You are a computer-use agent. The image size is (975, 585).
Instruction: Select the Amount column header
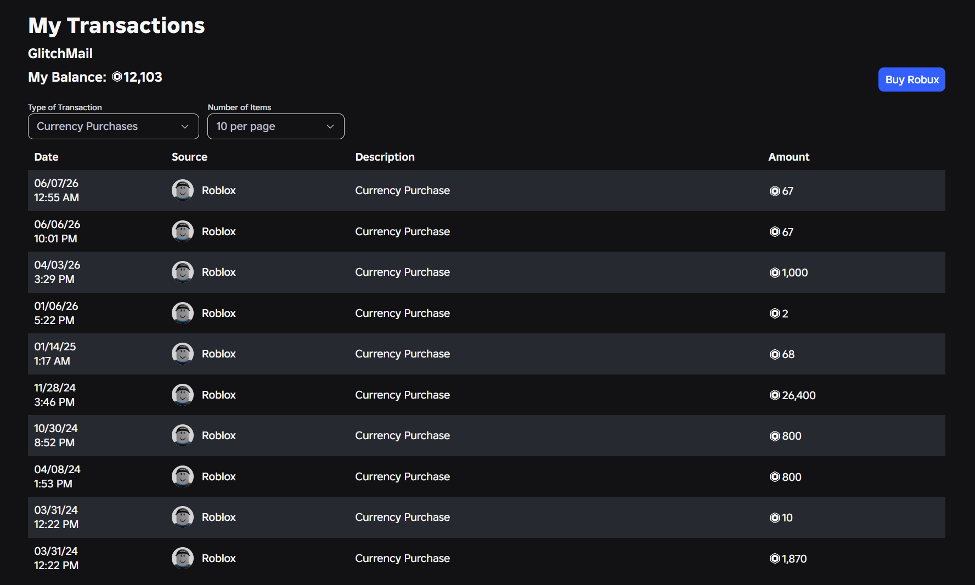(x=788, y=157)
